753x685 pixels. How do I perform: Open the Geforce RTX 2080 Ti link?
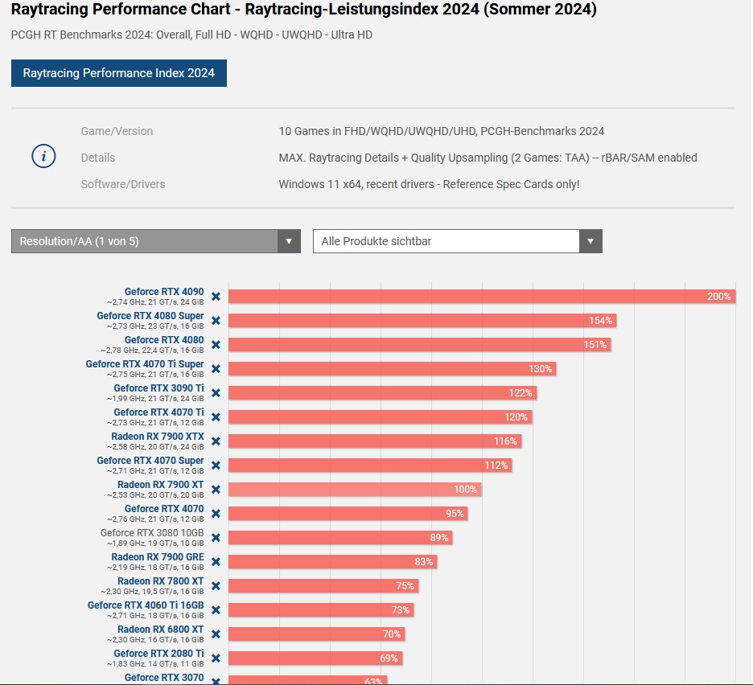(159, 654)
